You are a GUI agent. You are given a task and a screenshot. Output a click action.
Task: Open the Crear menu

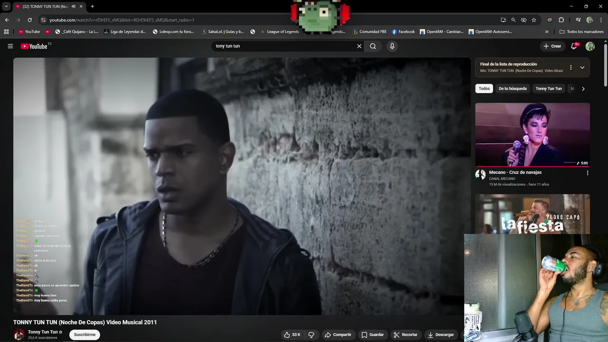tap(552, 46)
